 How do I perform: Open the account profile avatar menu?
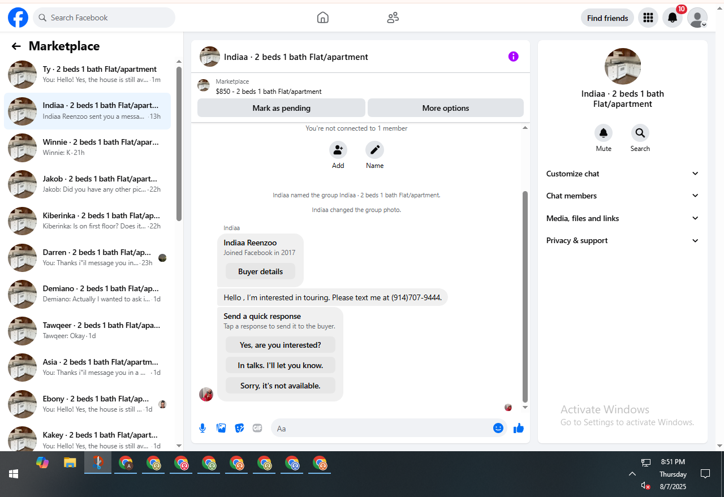click(x=697, y=18)
